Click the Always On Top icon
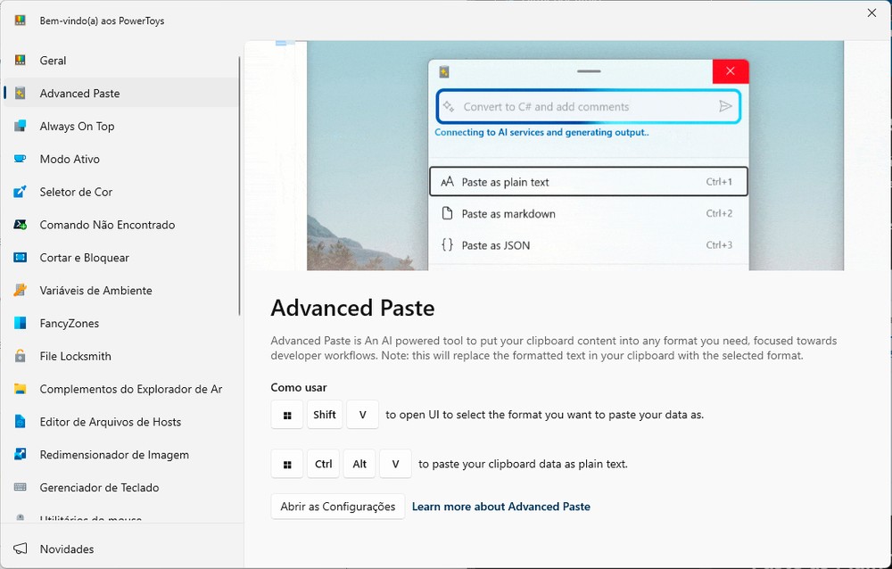Image resolution: width=892 pixels, height=569 pixels. (20, 126)
